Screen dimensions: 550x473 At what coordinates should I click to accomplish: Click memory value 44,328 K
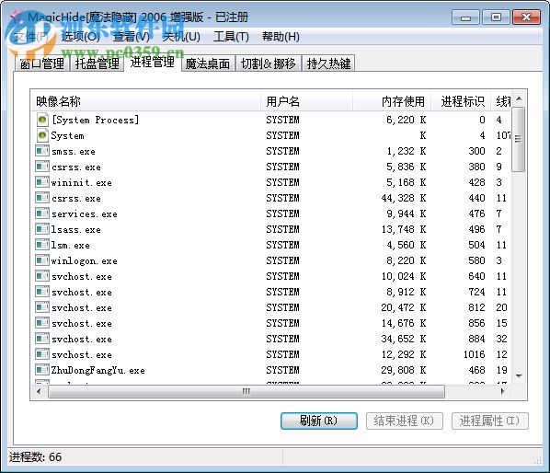(404, 198)
